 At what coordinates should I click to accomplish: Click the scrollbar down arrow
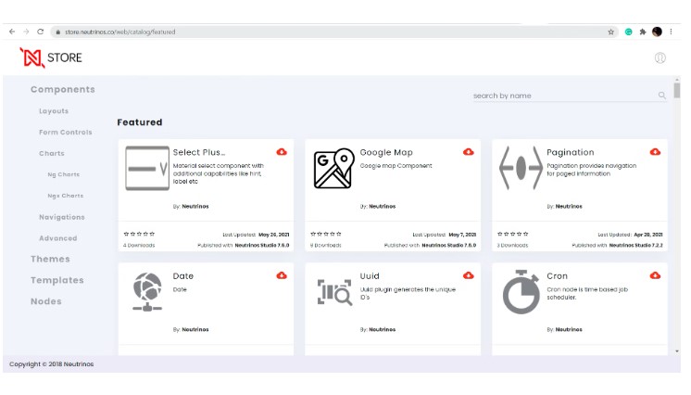(x=677, y=351)
